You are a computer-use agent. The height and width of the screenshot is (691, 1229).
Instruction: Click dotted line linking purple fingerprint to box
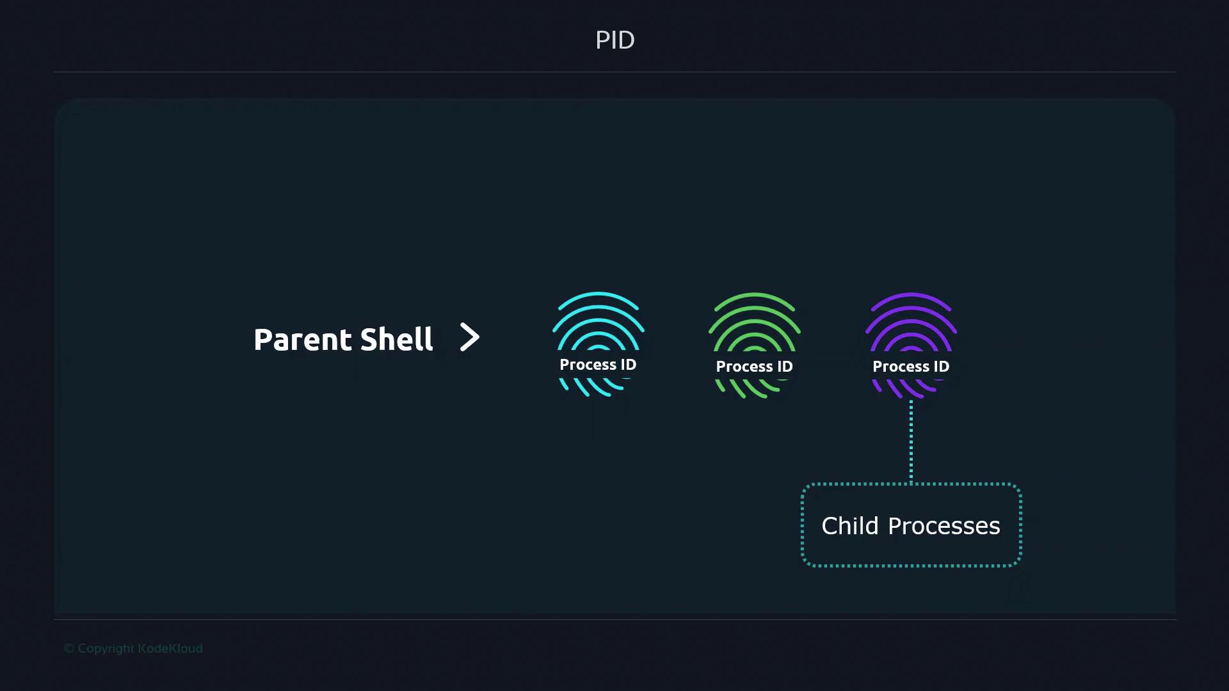pyautogui.click(x=911, y=441)
